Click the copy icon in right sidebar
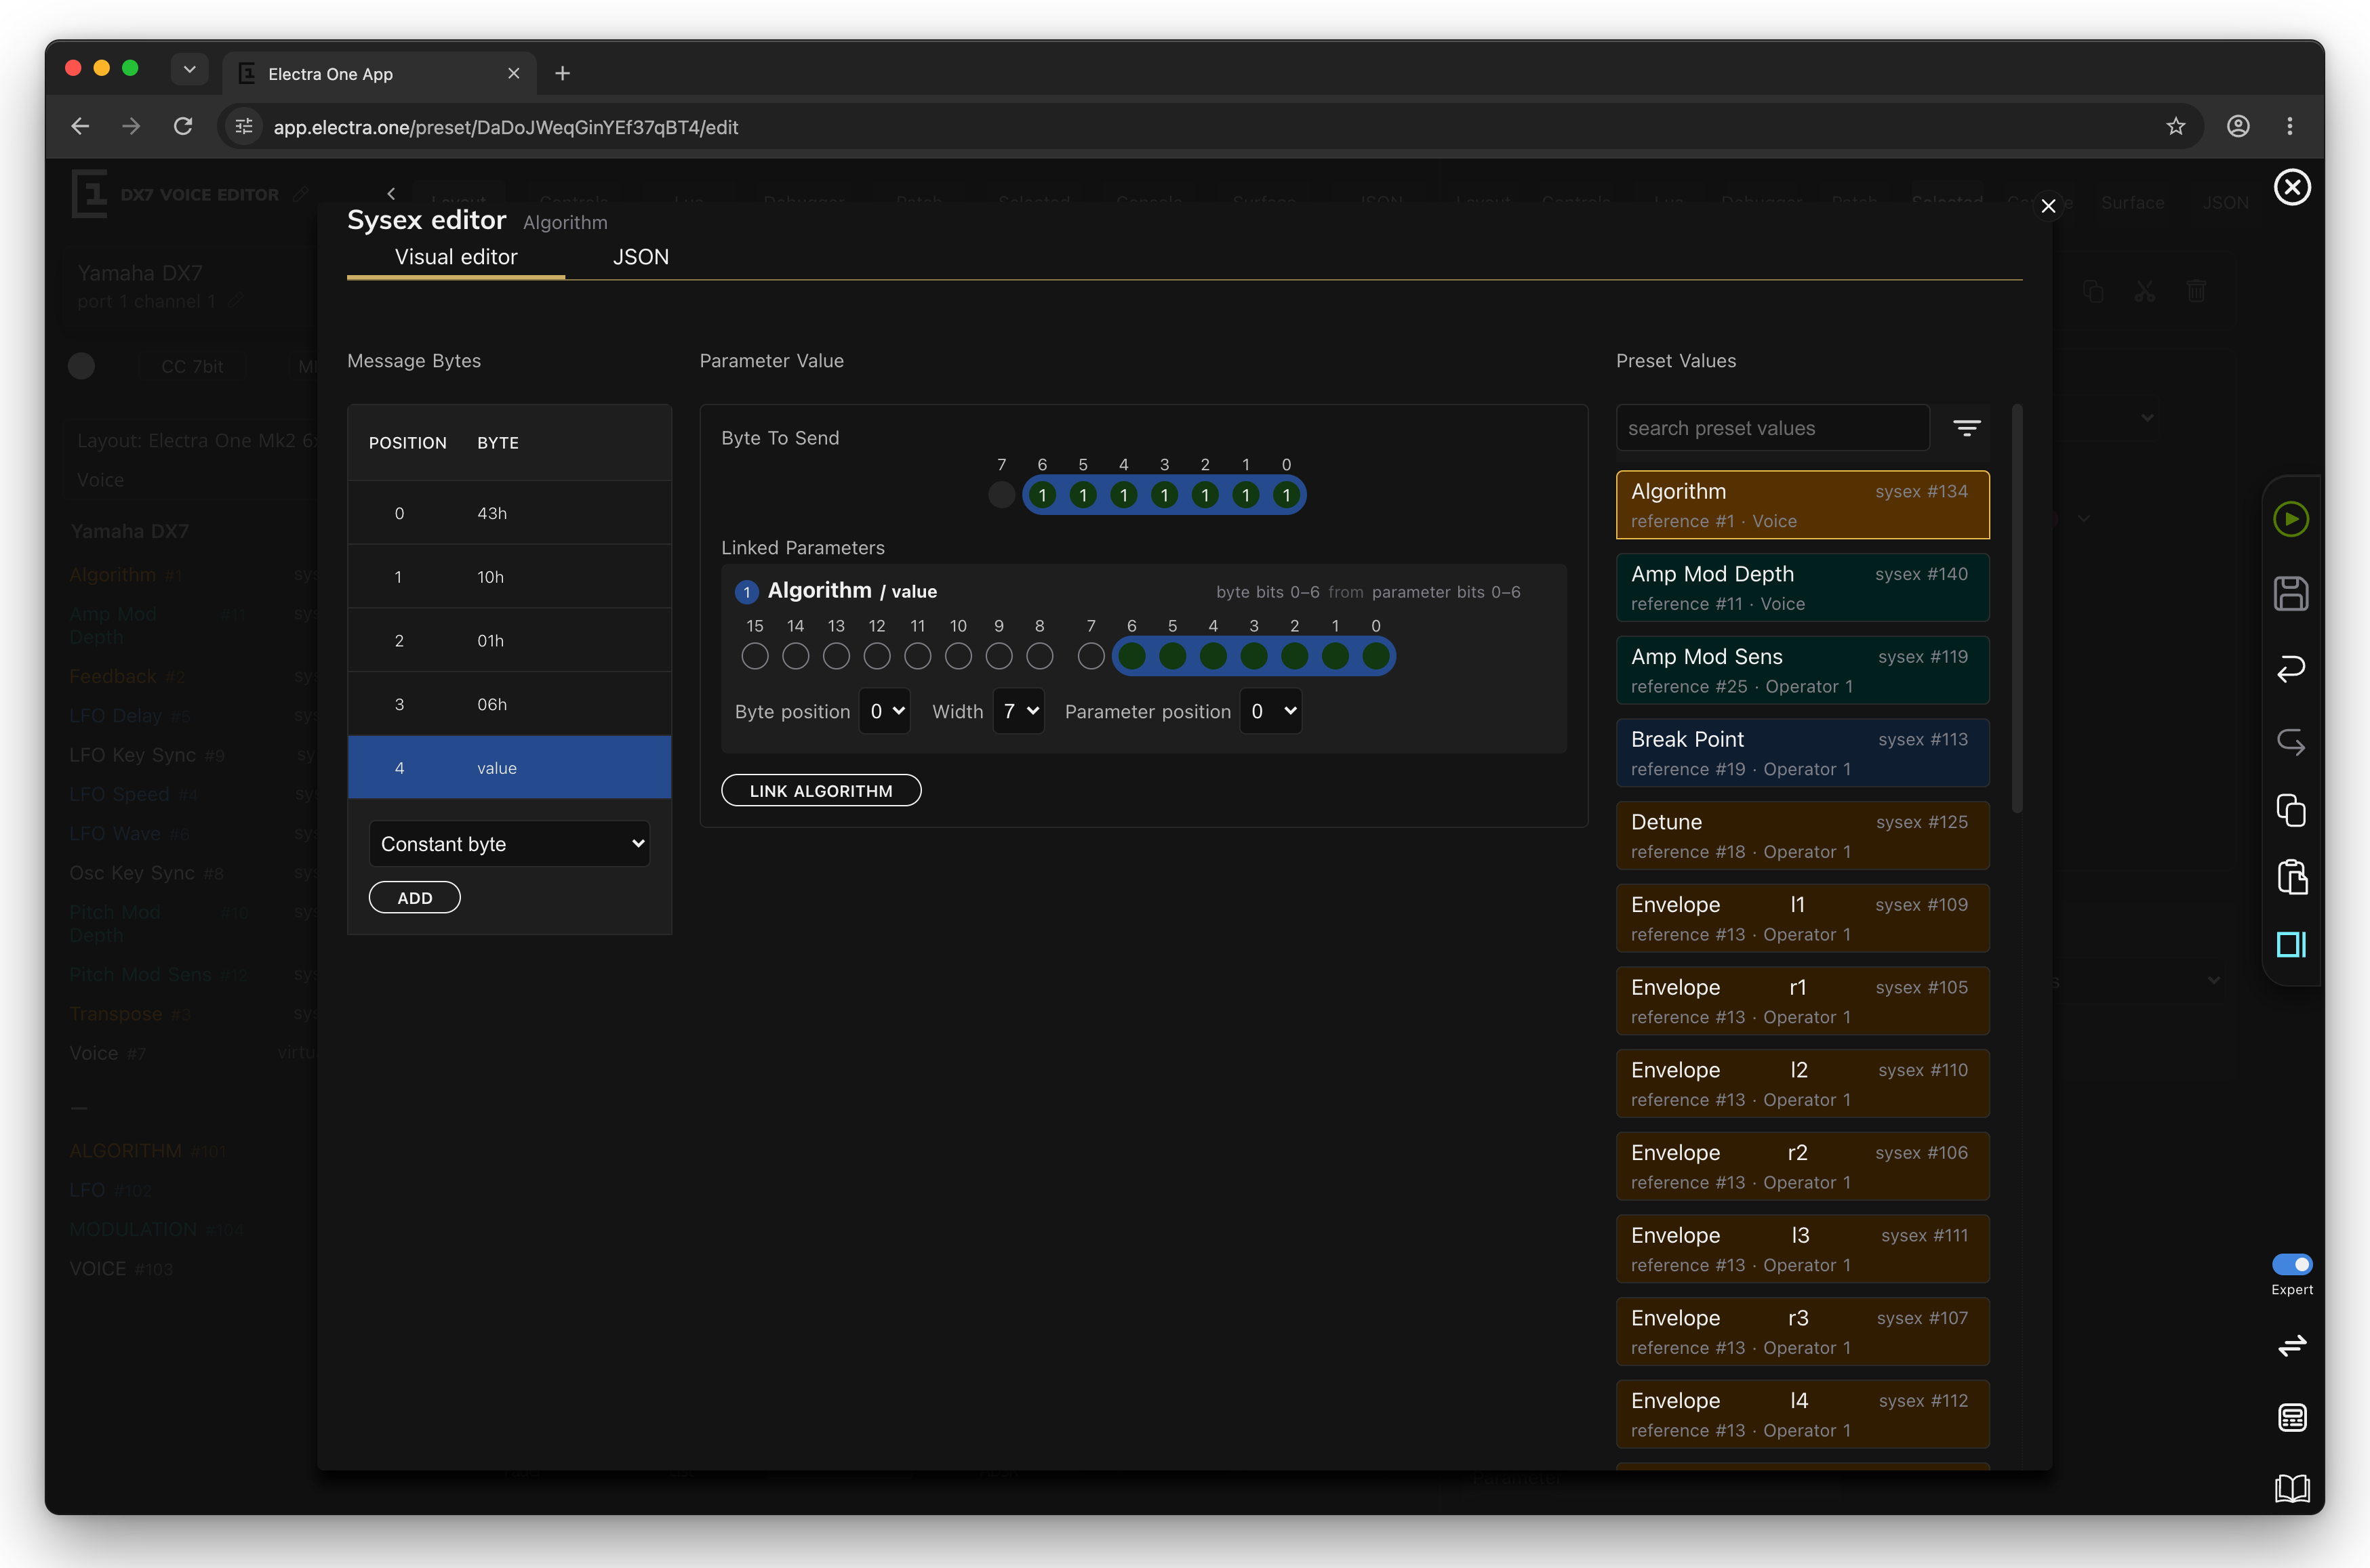Viewport: 2370px width, 1568px height. tap(2291, 810)
